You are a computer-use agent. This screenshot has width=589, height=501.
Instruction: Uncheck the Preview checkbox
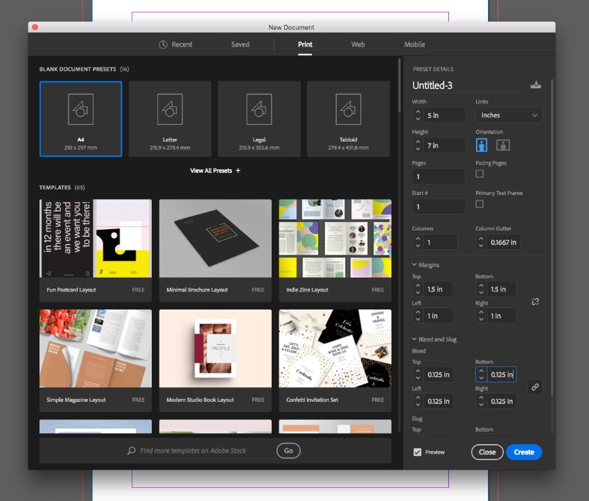(417, 452)
